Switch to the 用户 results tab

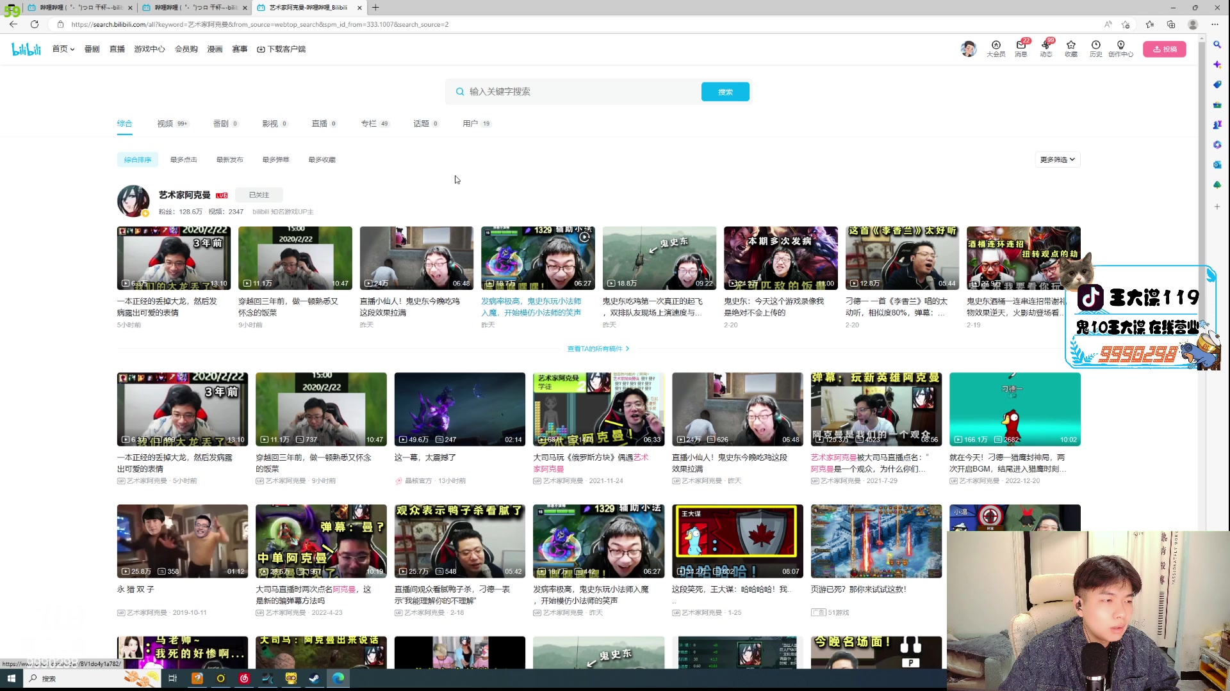pos(477,123)
